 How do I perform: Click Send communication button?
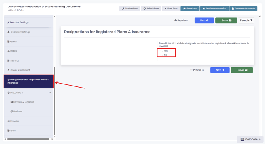[214, 9]
